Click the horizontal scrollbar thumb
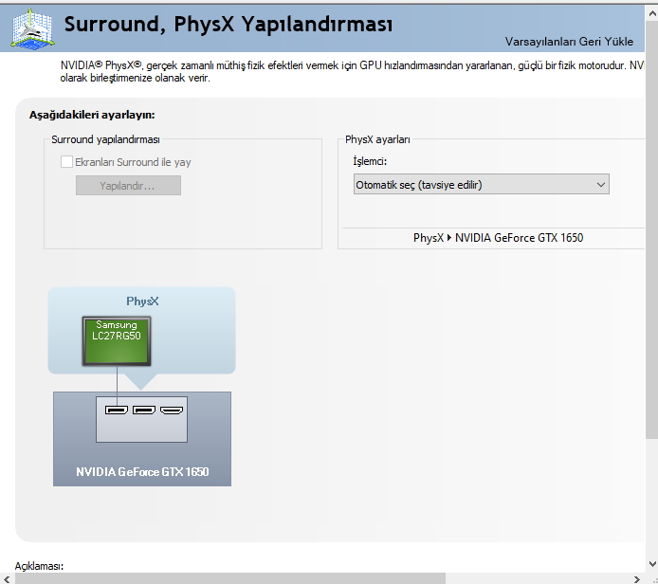This screenshot has width=658, height=584. pos(230,579)
